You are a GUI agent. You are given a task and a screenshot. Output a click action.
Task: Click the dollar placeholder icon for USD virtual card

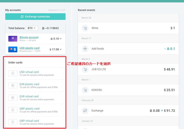(13, 73)
